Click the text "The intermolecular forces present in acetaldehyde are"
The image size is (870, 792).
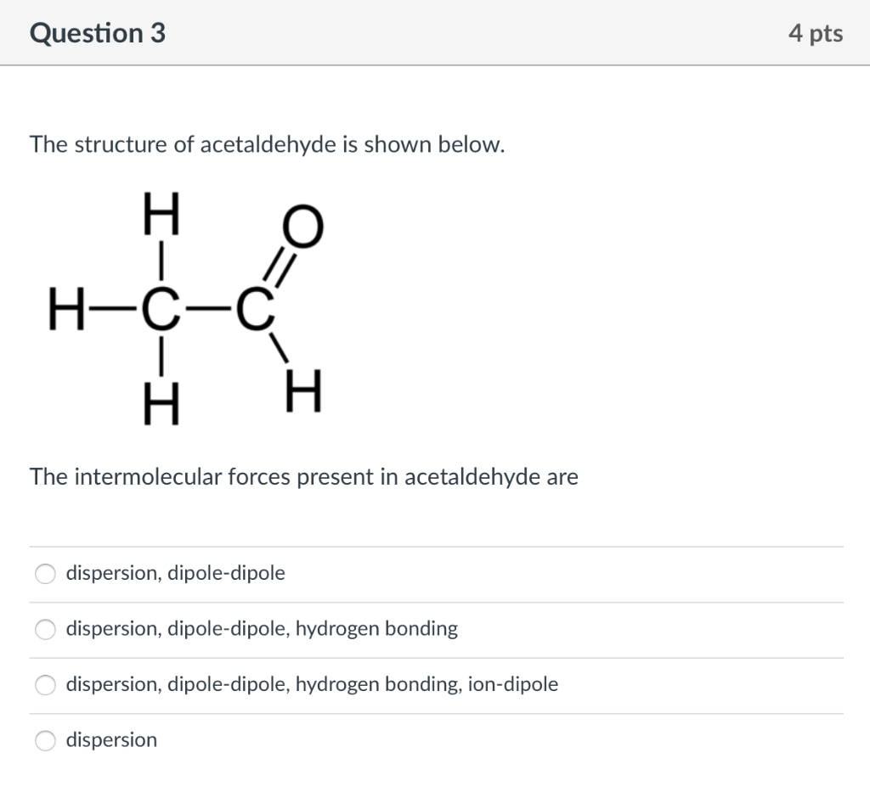tap(304, 476)
